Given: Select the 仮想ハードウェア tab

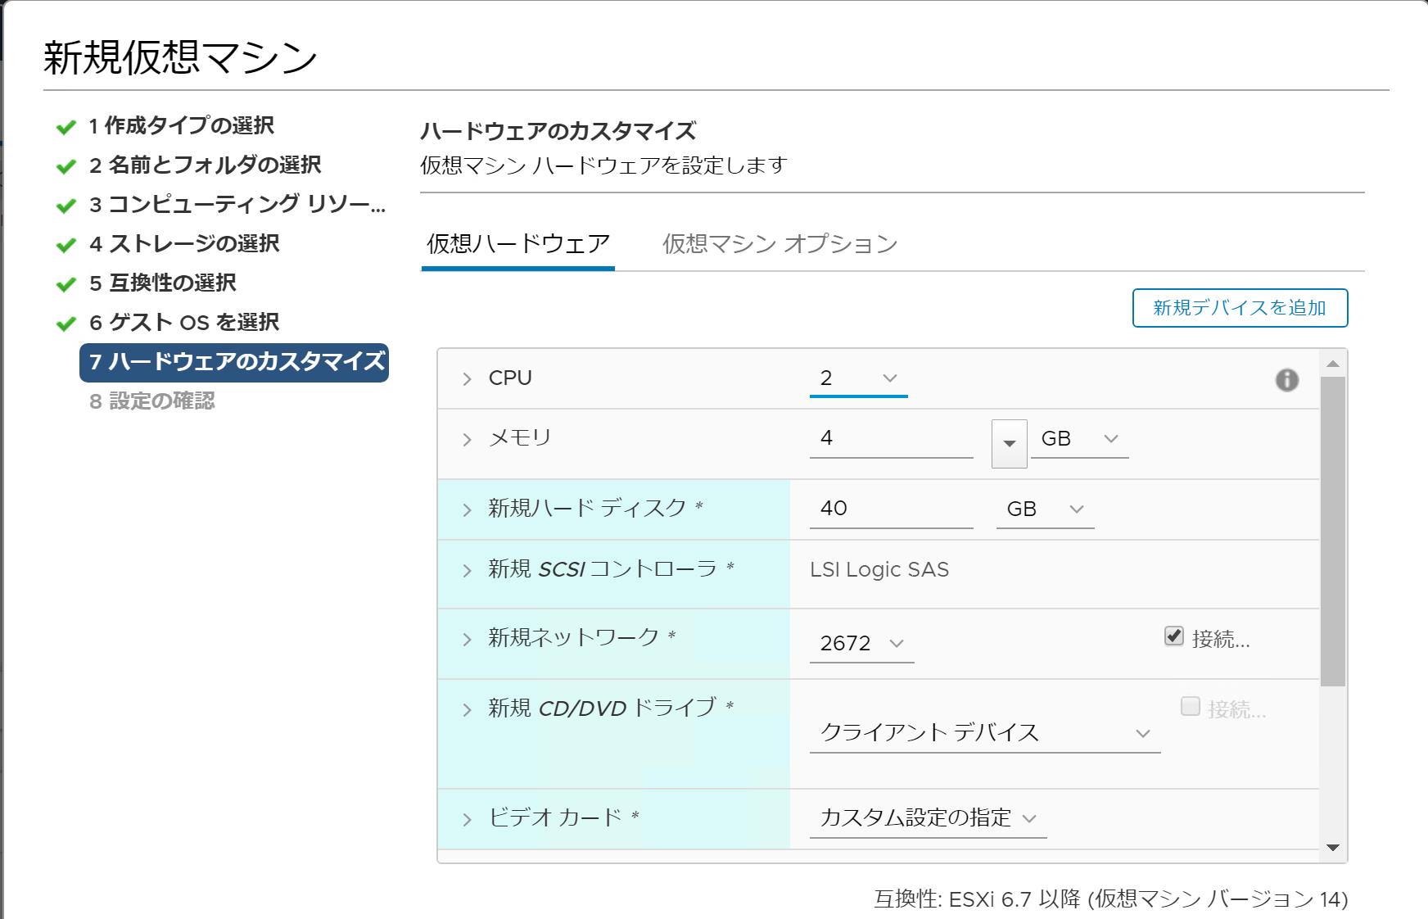Looking at the screenshot, I should pos(518,244).
